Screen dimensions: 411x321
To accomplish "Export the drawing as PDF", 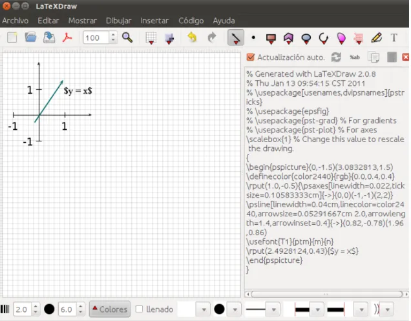I will coord(67,37).
